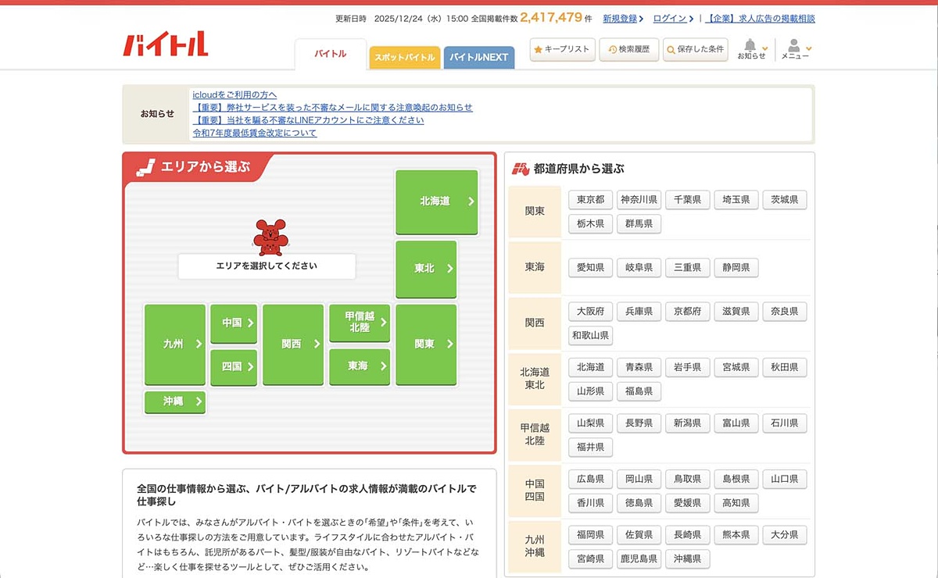Open the お知らせ bell icon
The width and height of the screenshot is (938, 578).
coord(752,49)
